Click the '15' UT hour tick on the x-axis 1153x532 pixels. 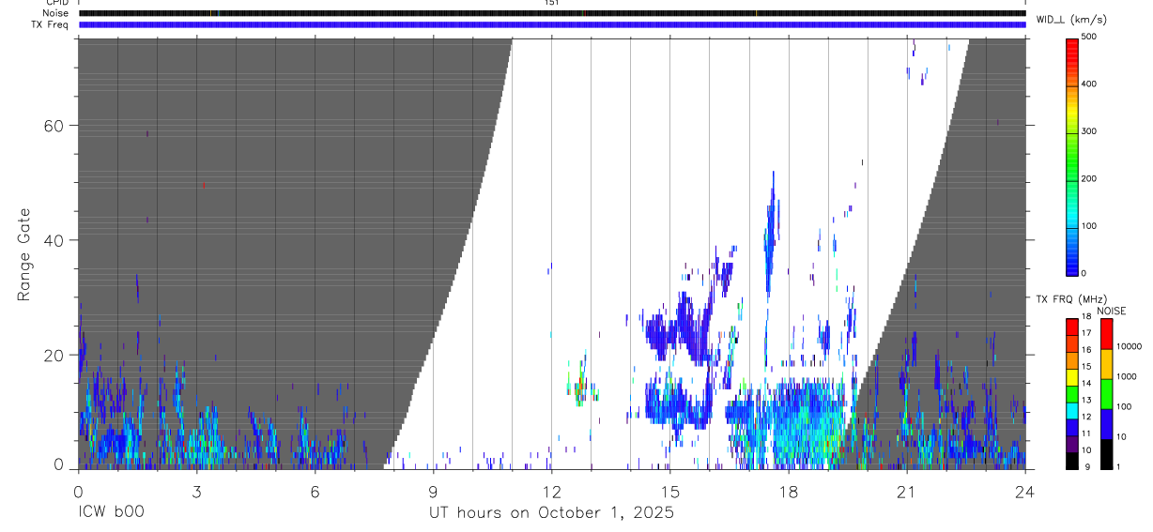[x=669, y=491]
